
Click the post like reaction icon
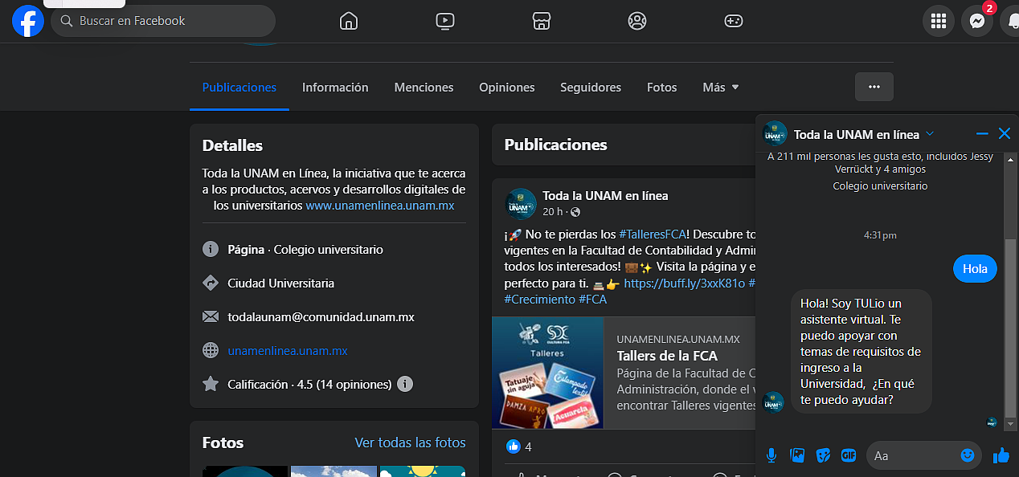514,446
